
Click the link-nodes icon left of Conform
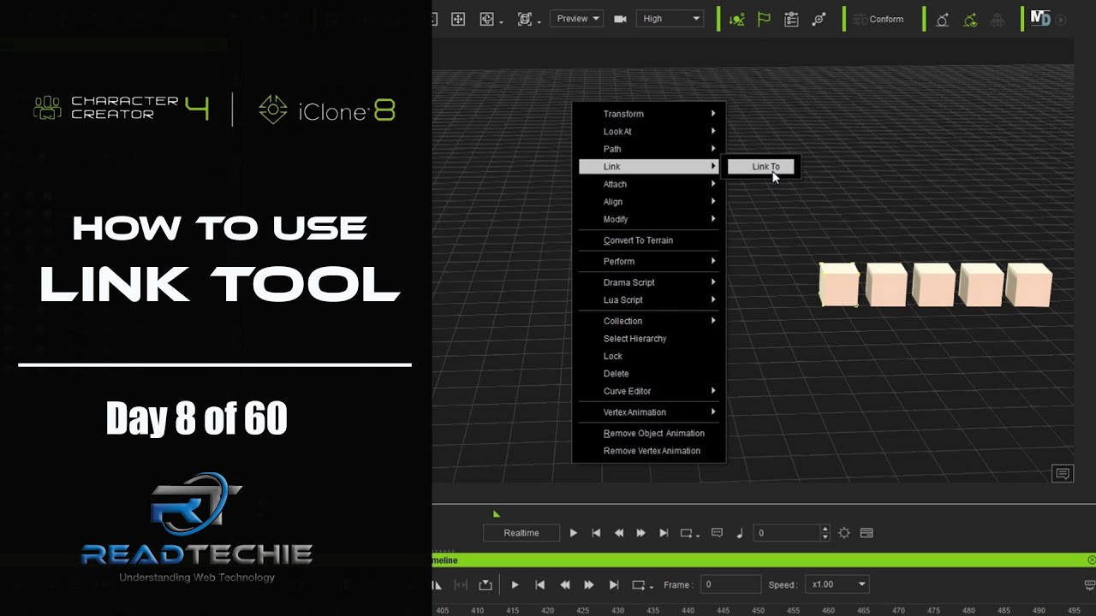819,19
